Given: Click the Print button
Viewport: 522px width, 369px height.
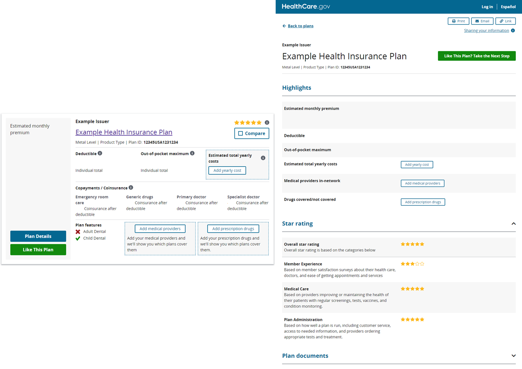Looking at the screenshot, I should click(458, 21).
